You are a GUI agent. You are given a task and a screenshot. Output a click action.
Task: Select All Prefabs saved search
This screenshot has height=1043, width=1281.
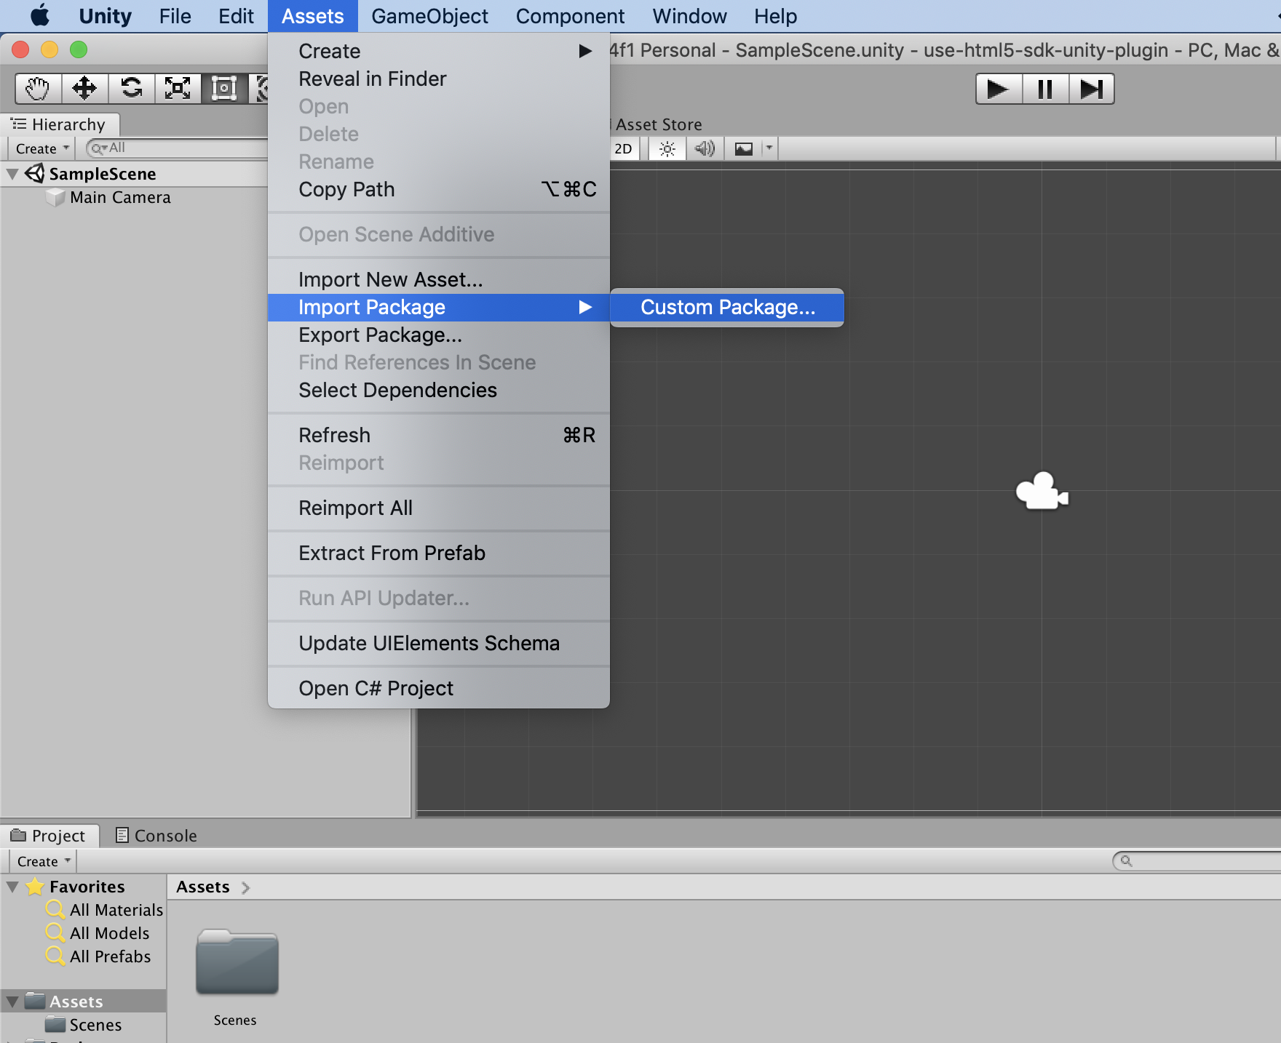pos(99,956)
